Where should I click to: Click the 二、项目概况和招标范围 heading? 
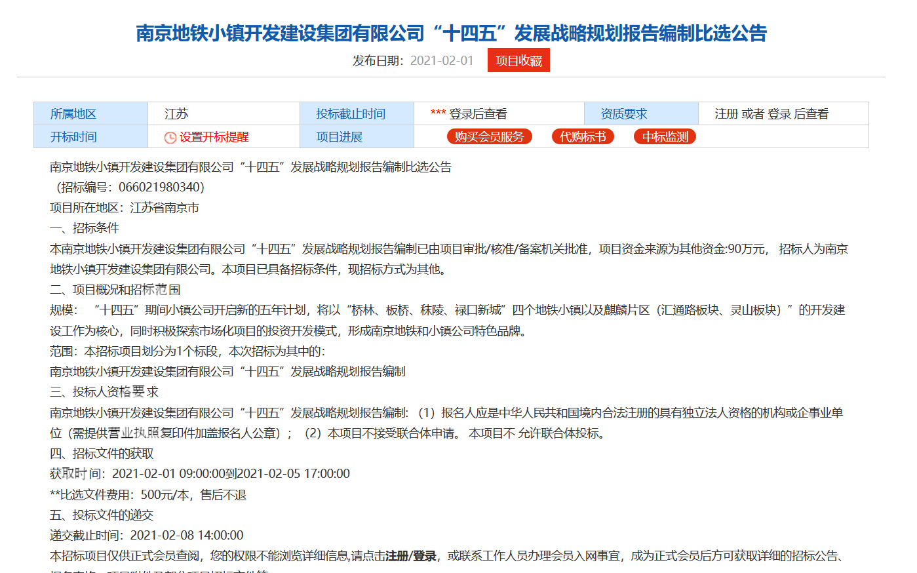point(115,290)
